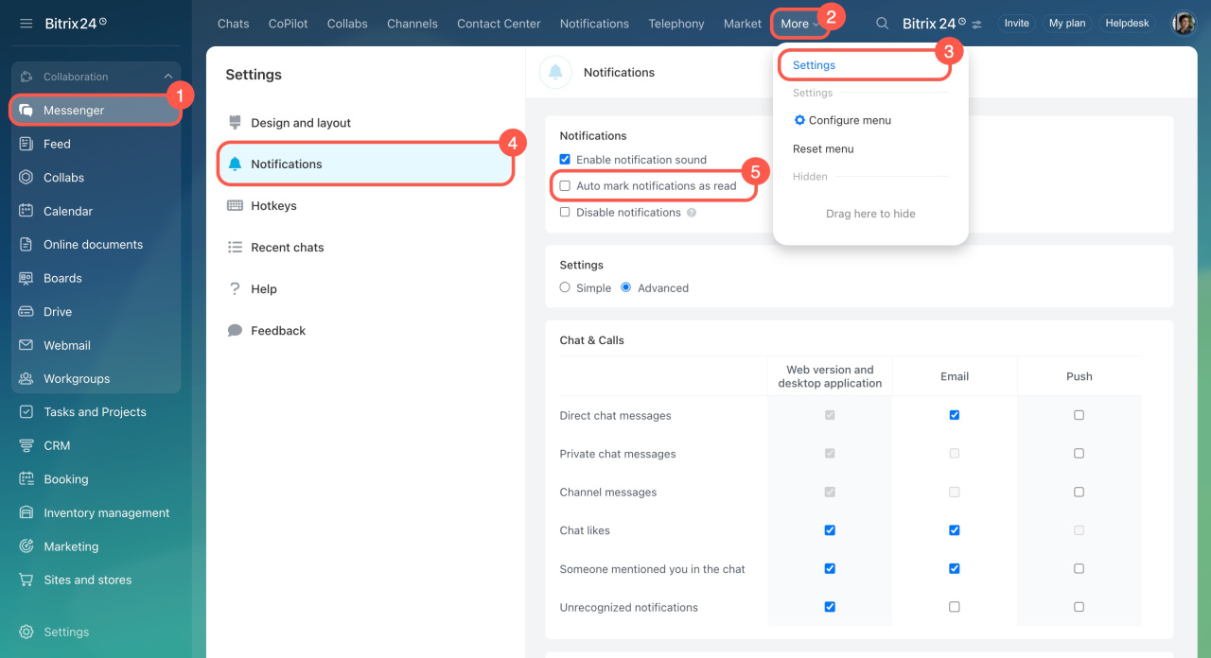Click the Bitrix24 logo in sidebar header
The width and height of the screenshot is (1211, 658).
pyautogui.click(x=76, y=24)
